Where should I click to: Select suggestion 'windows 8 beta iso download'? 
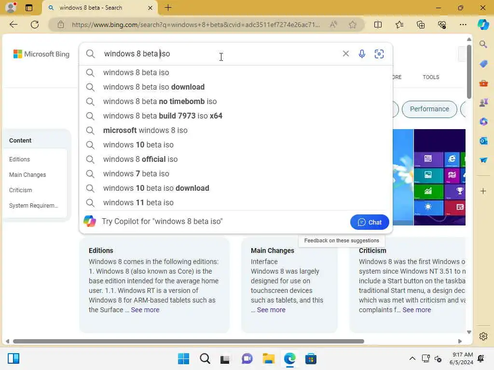[x=235, y=87]
